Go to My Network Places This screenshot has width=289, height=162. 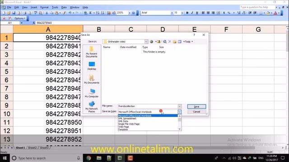click(x=92, y=107)
